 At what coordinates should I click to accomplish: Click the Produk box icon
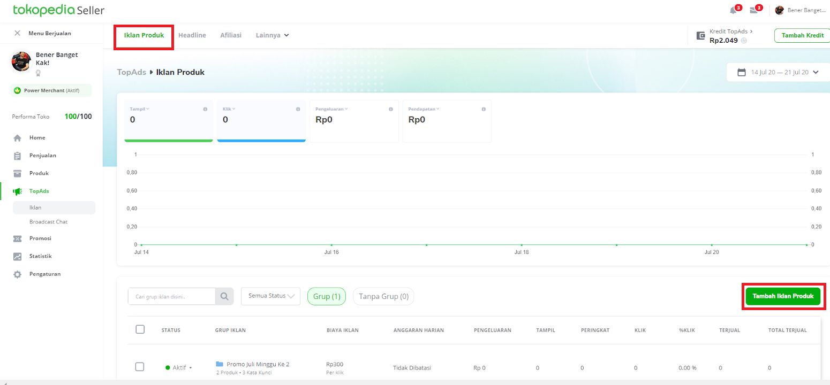point(18,173)
